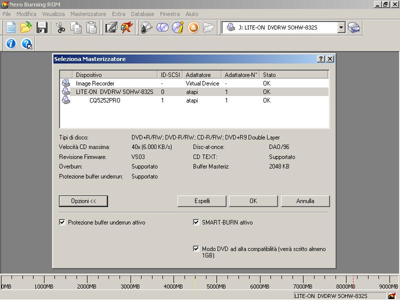Image resolution: width=400 pixels, height=300 pixels.
Task: Show disc info with the CD info icon
Action: (x=178, y=27)
